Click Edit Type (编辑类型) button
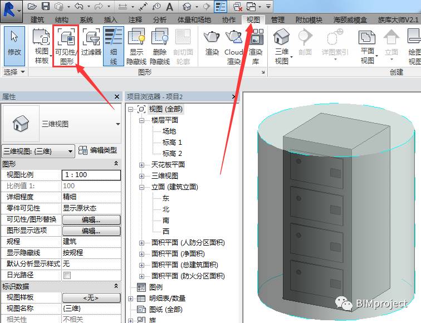421x323 pixels. (x=98, y=150)
